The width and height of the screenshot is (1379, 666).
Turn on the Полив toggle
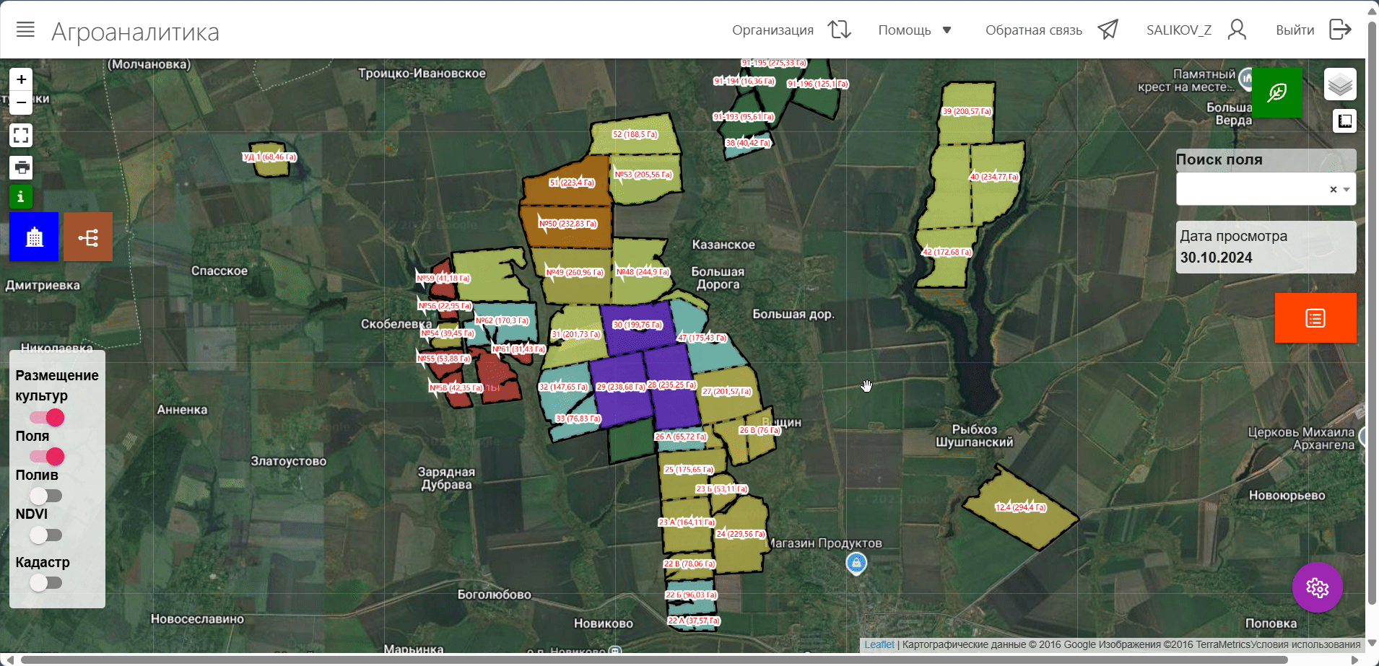click(x=47, y=496)
